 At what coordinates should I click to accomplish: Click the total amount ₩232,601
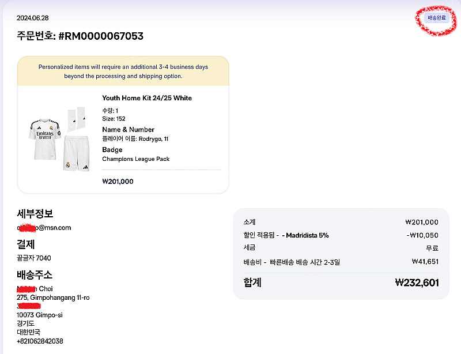pos(417,283)
